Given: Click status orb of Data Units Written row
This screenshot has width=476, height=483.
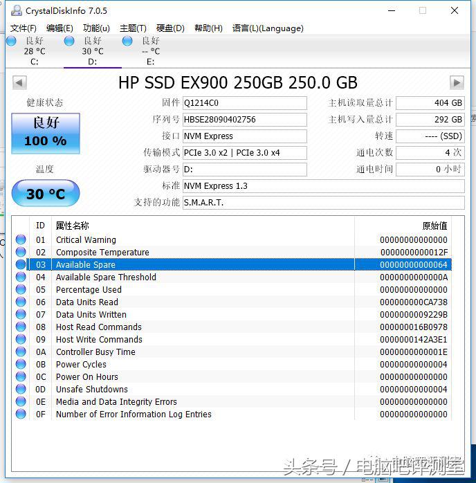Looking at the screenshot, I should (x=21, y=314).
